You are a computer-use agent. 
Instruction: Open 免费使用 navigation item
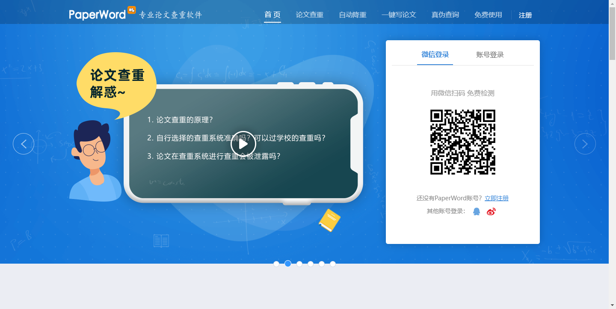(488, 15)
